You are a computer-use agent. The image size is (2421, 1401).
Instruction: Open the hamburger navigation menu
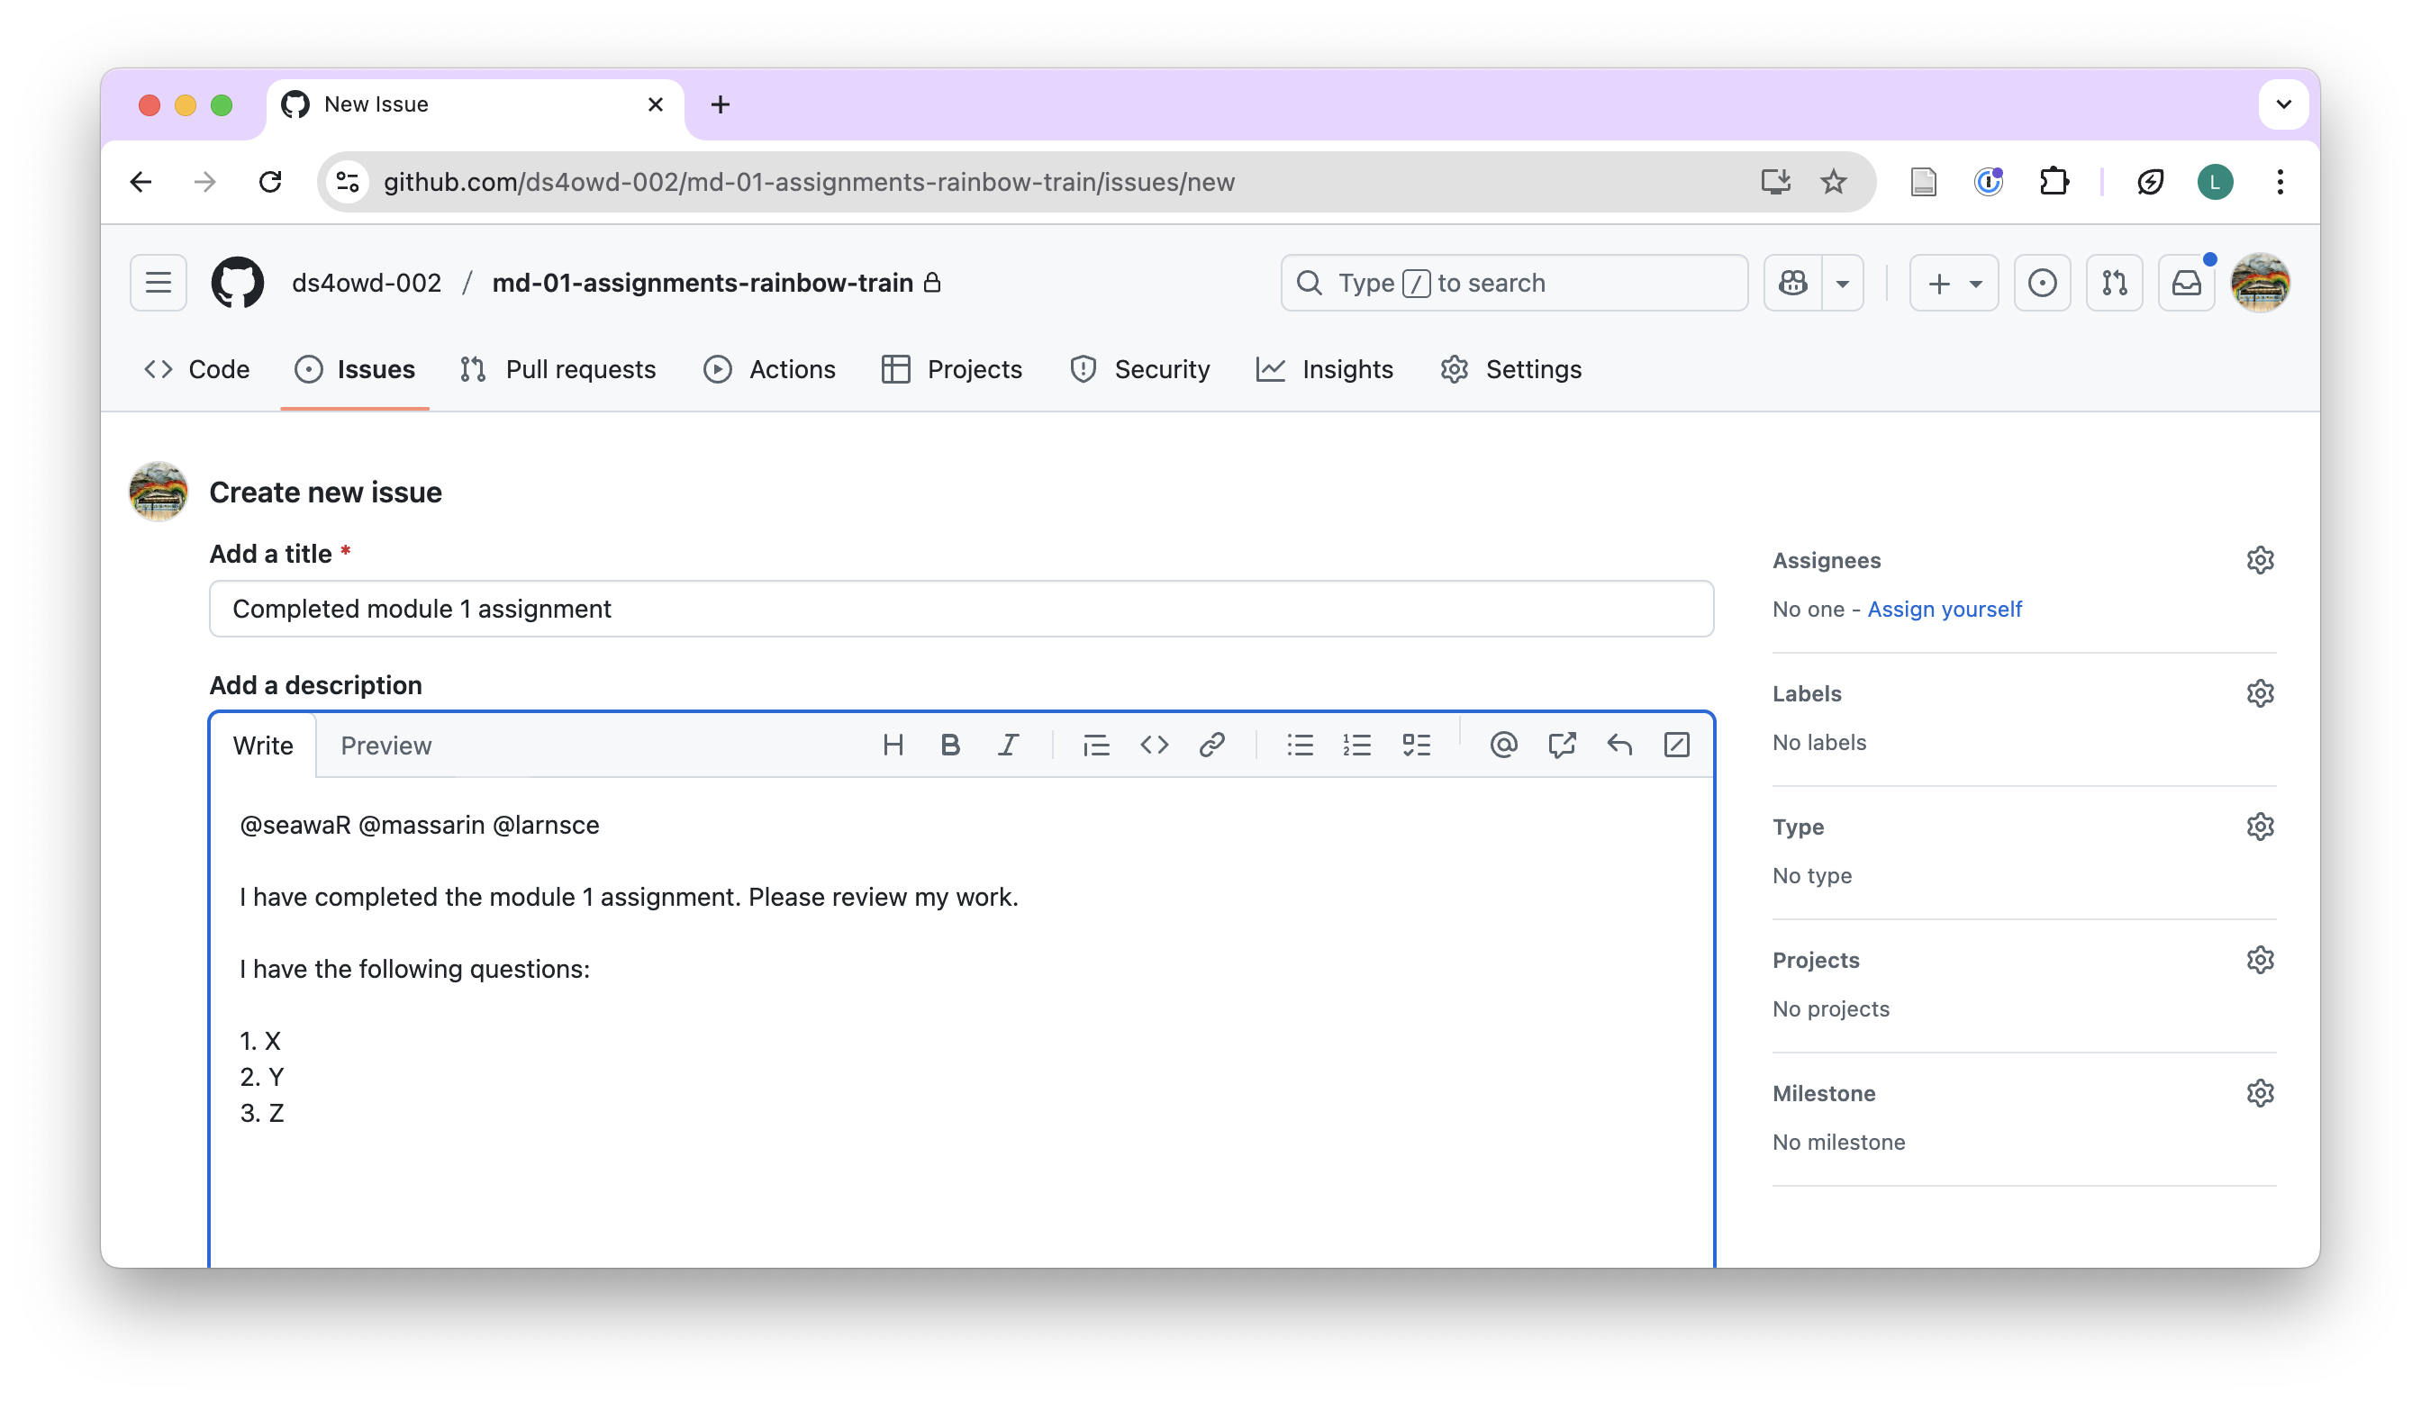click(x=159, y=284)
